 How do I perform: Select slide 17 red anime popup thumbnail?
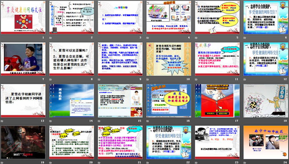pos(217,101)
